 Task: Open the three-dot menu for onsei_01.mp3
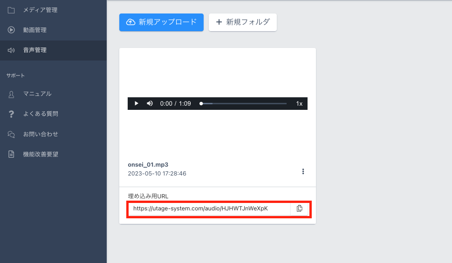click(303, 171)
